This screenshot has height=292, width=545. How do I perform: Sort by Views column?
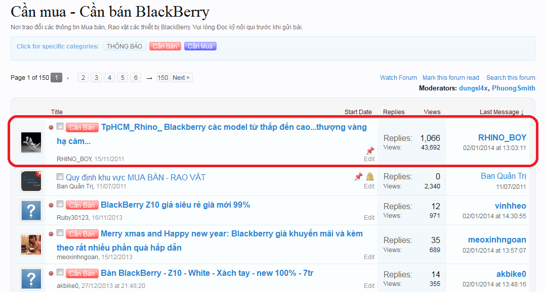432,112
